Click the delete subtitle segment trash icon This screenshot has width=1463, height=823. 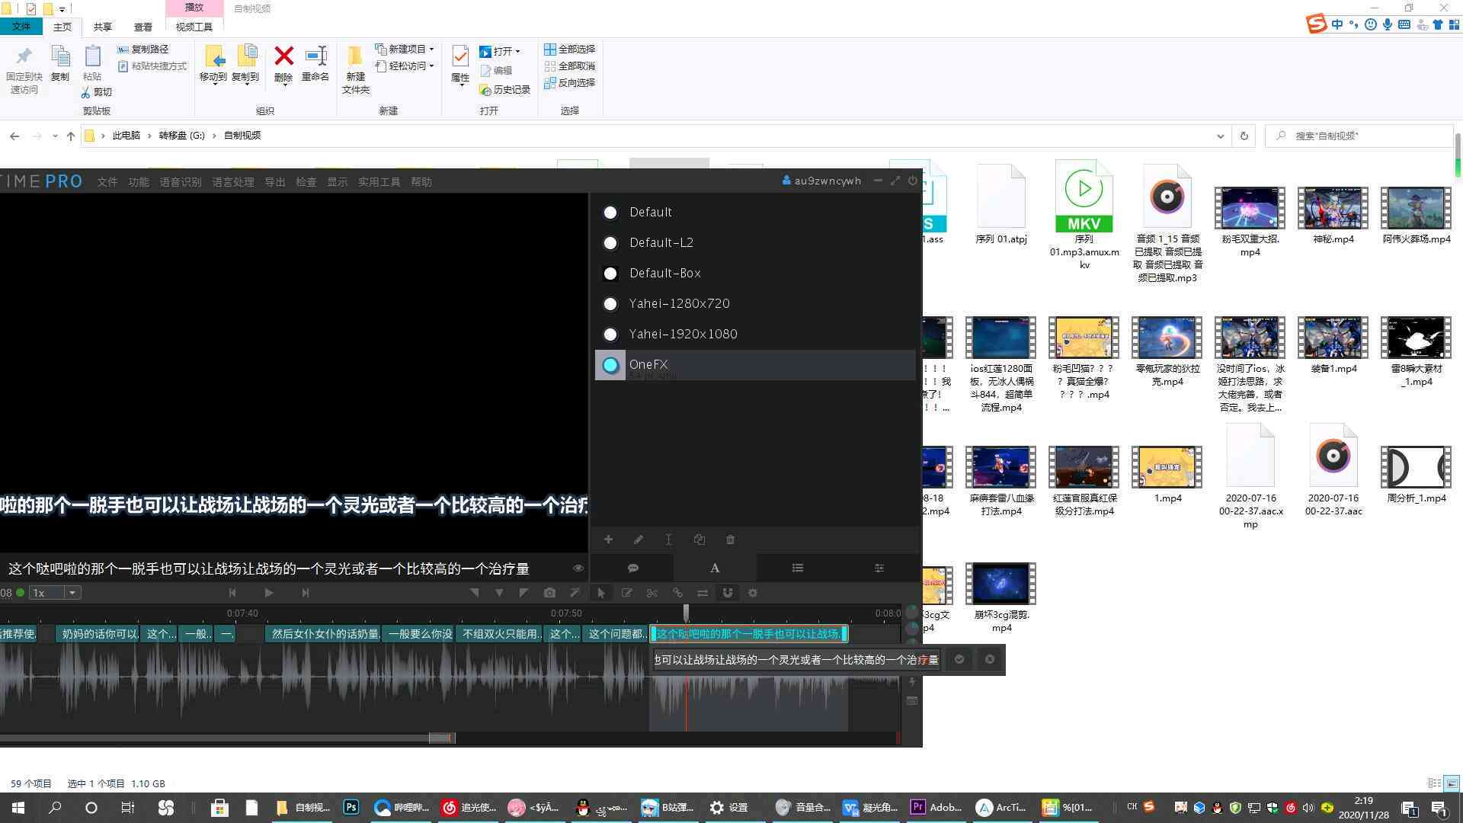click(729, 540)
